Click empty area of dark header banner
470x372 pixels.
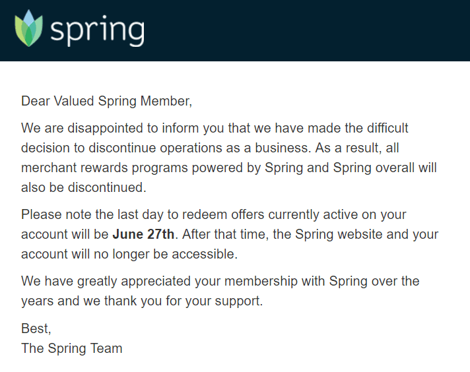click(300, 30)
